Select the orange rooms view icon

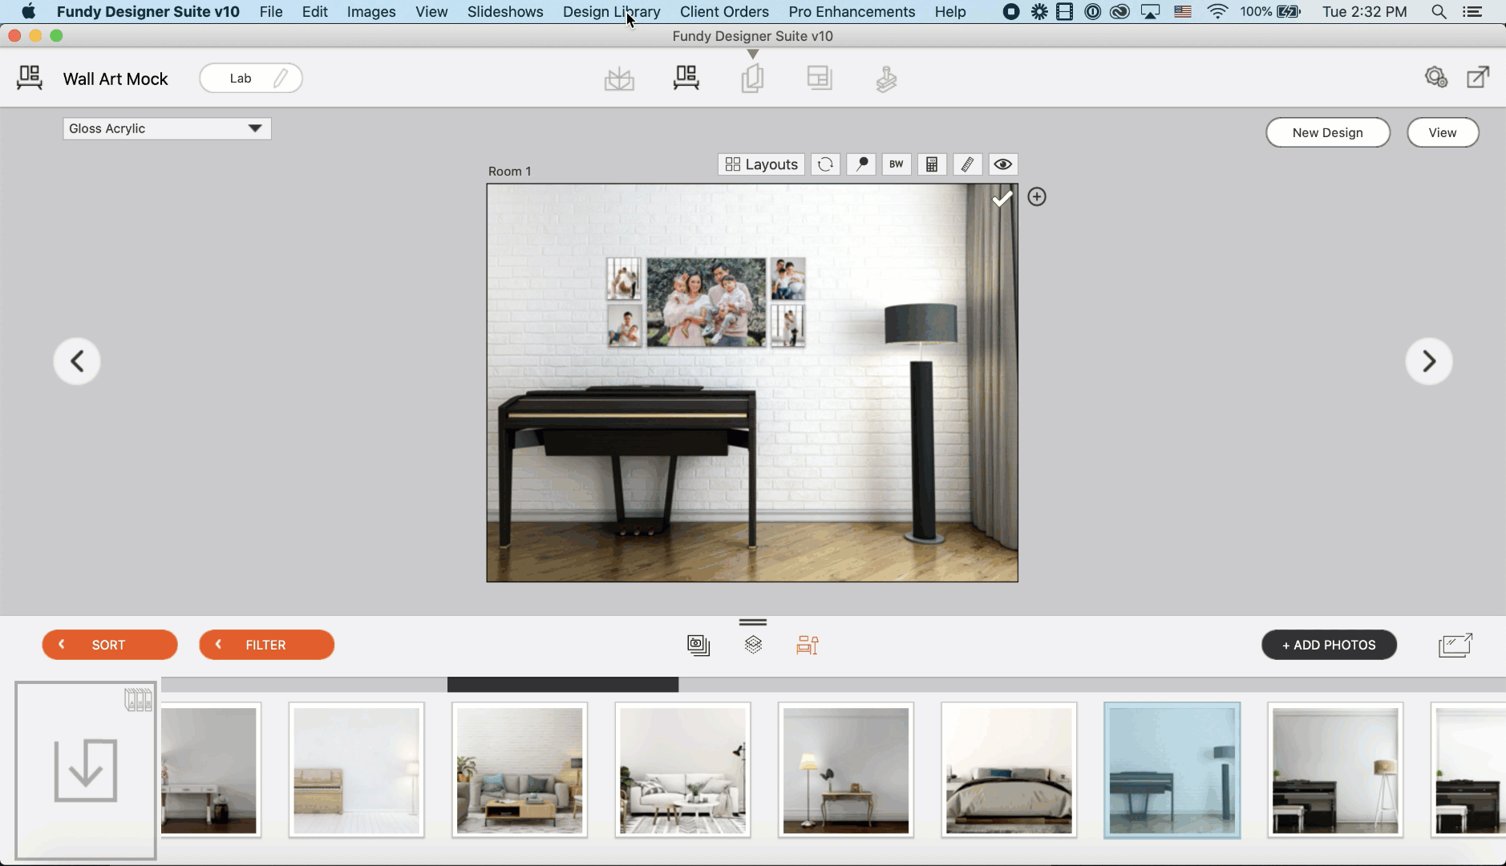tap(808, 645)
